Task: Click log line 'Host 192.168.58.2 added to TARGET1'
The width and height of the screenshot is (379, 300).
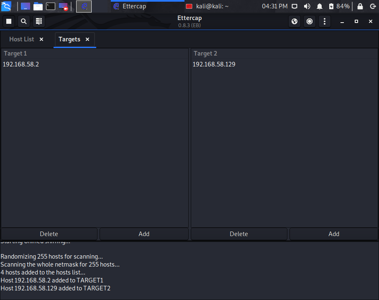Action: [52, 280]
